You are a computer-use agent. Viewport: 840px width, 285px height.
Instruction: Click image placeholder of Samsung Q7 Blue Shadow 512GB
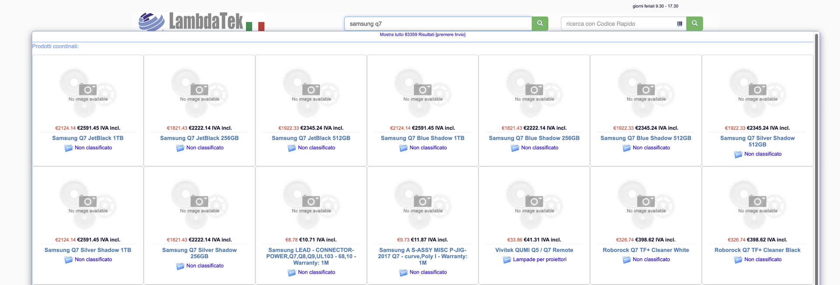click(x=646, y=93)
